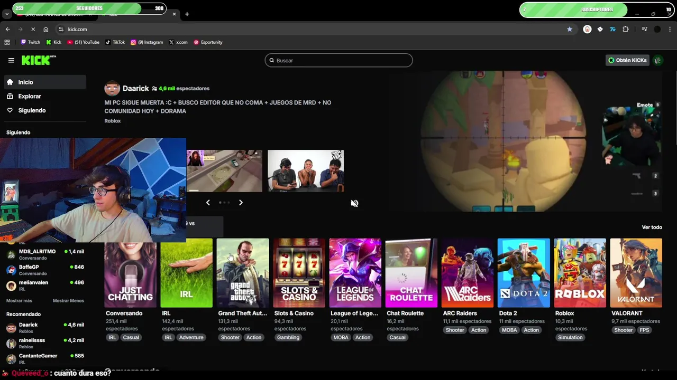The image size is (677, 380).
Task: Click the FPS tag under VALORANT
Action: 644,330
